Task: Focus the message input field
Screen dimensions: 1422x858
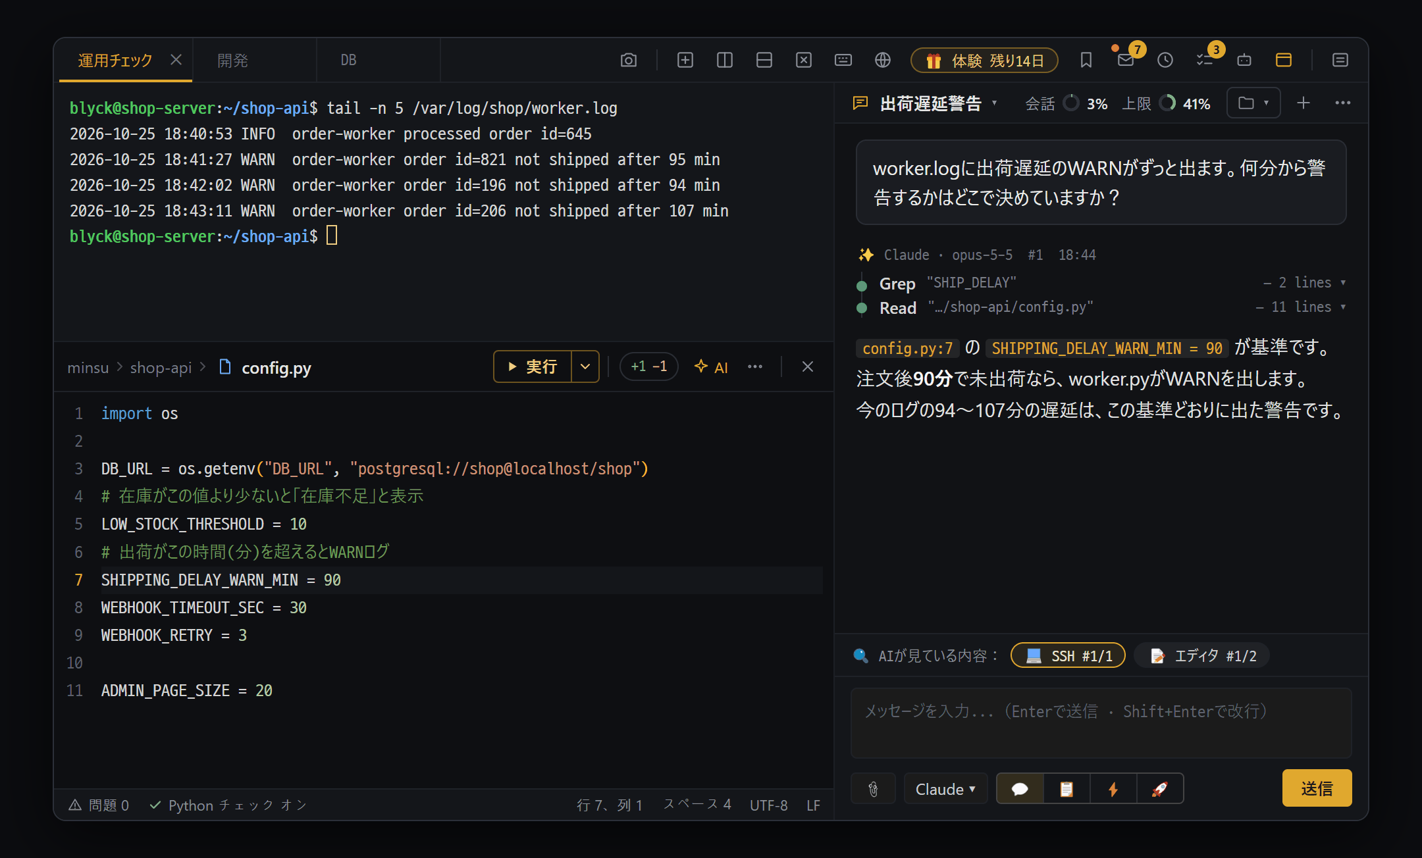Action: [x=1101, y=722]
